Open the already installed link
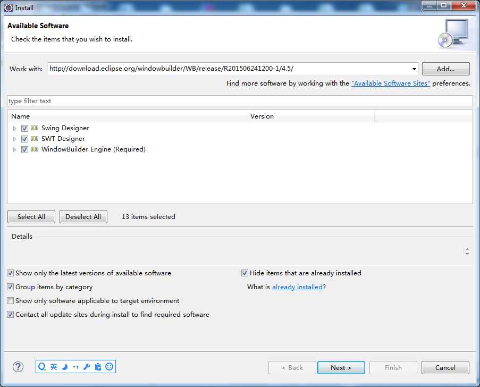Image resolution: width=480 pixels, height=387 pixels. 297,287
